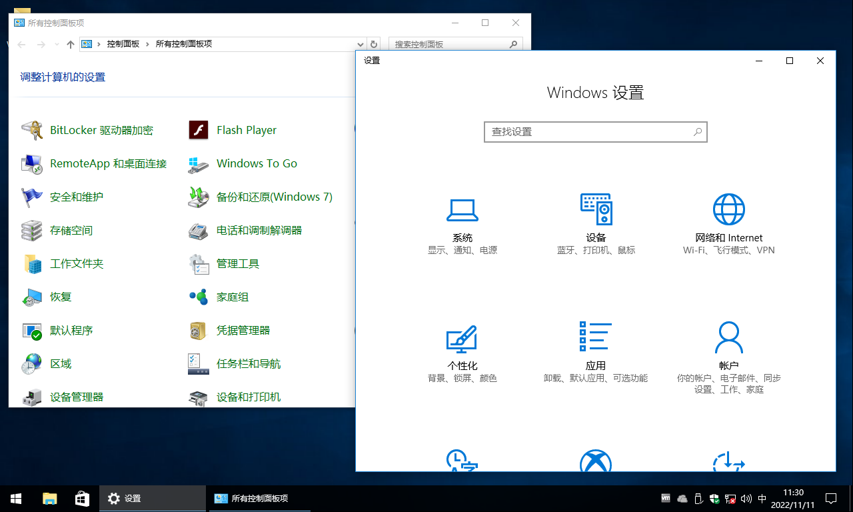Click the Forward arrow in Control Panel
853x512 pixels.
[x=41, y=45]
